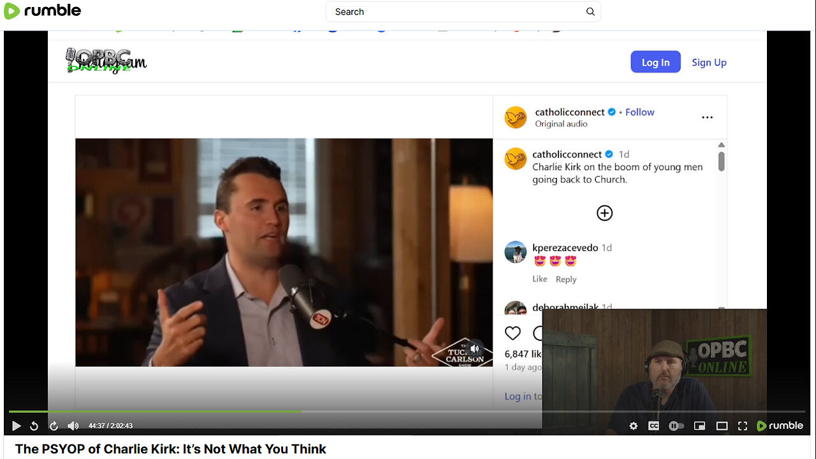Screen dimensions: 816x459
Task: Play the video
Action: tap(17, 426)
